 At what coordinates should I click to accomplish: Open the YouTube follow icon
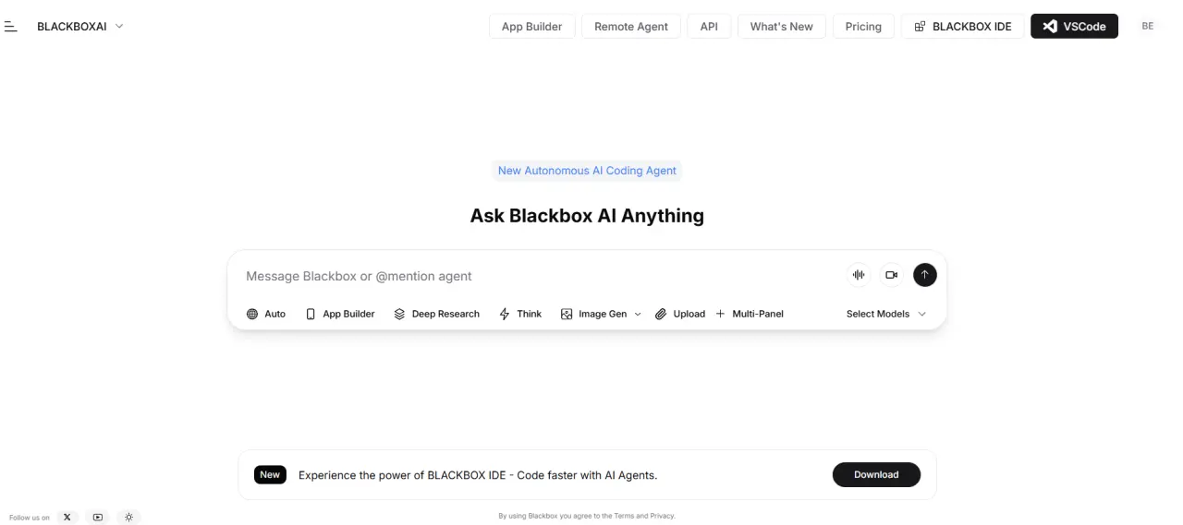[x=98, y=518]
